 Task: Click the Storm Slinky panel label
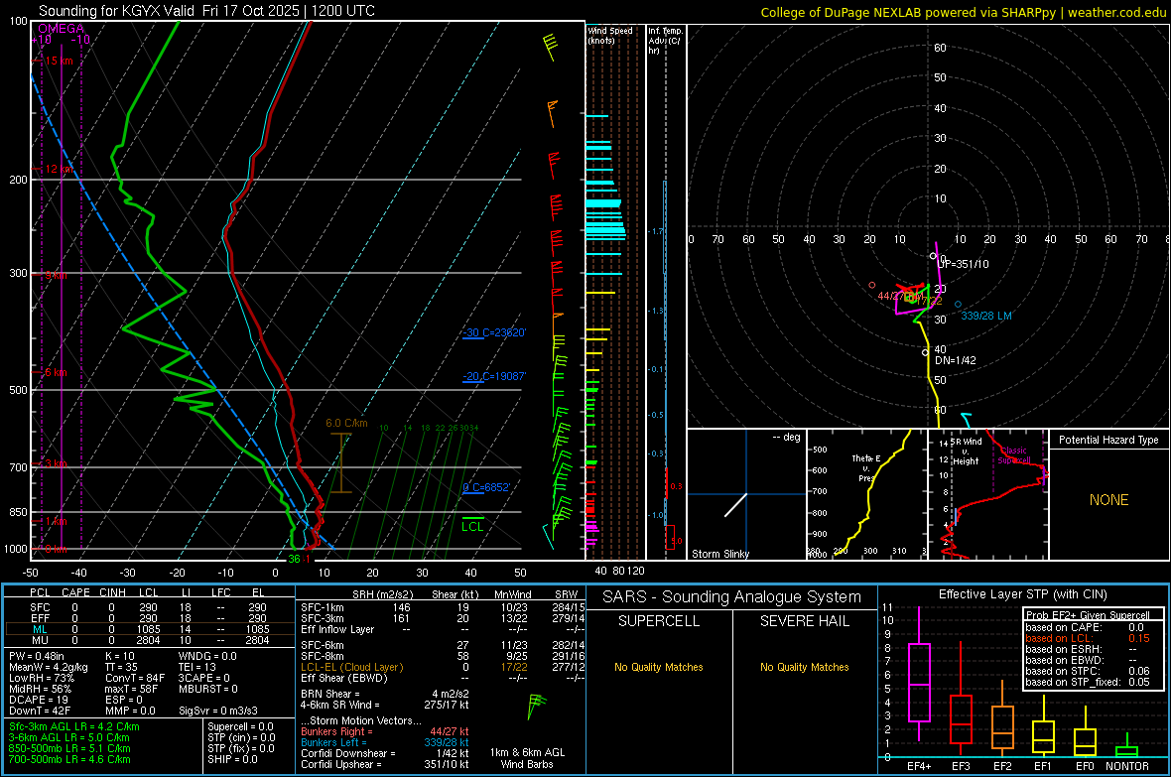tap(719, 554)
